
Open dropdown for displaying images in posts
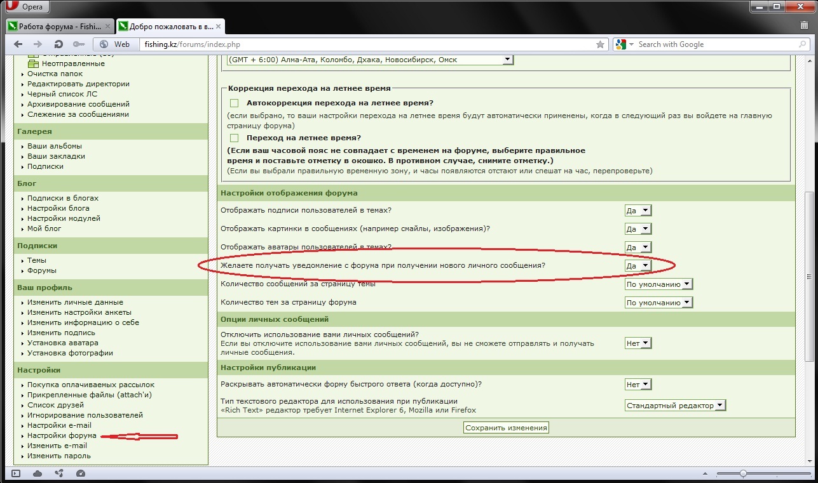[638, 228]
